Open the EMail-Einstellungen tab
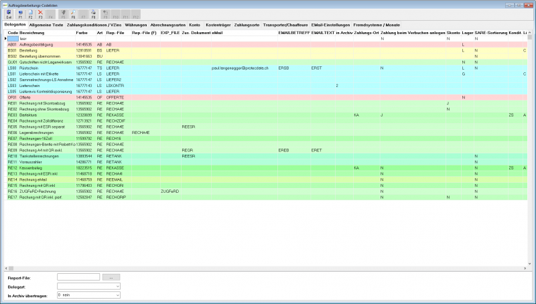Image resolution: width=536 pixels, height=304 pixels. [x=330, y=25]
